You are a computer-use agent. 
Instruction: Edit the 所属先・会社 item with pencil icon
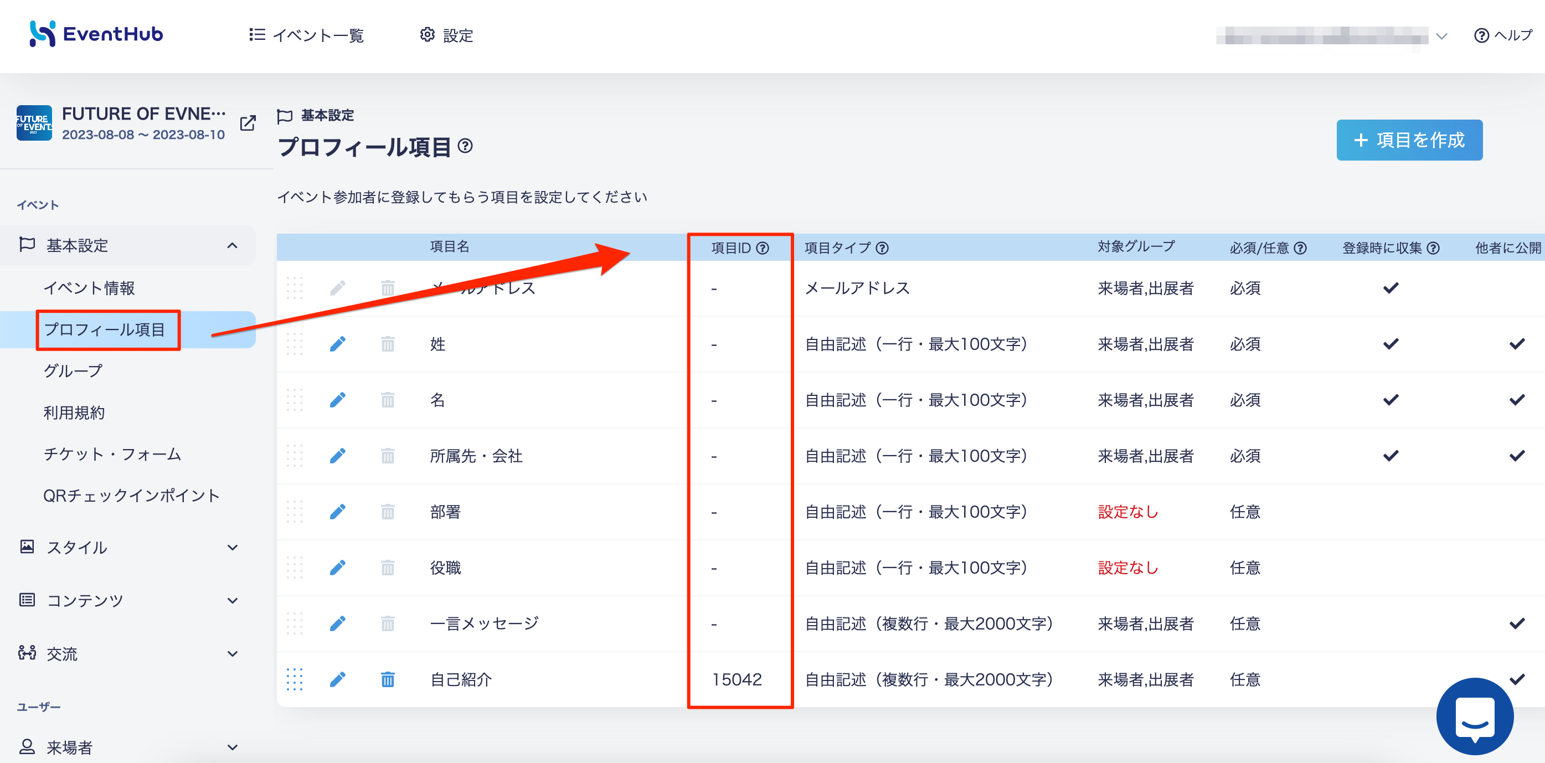point(338,456)
